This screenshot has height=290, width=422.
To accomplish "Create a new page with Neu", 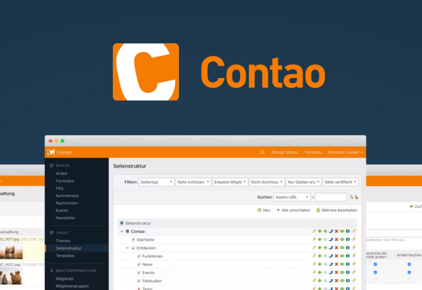I will [264, 210].
